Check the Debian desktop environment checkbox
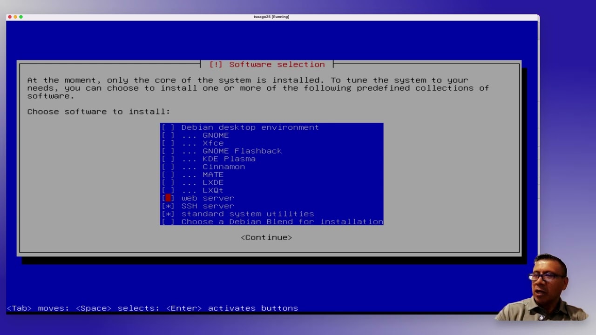 (168, 127)
